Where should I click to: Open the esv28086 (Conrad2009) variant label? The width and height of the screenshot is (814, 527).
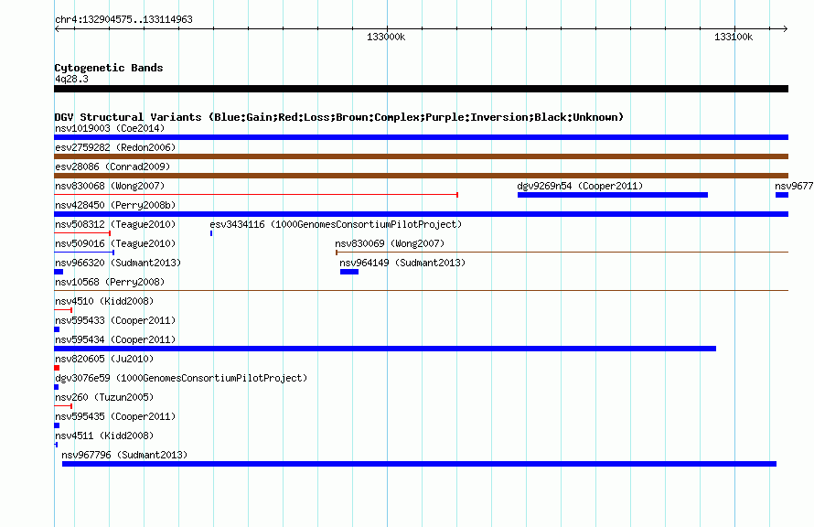[112, 167]
